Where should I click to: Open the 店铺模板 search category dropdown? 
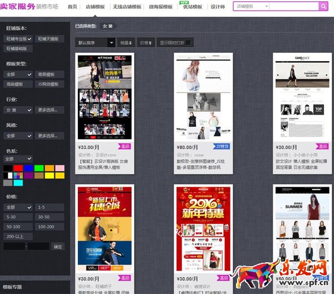pos(250,7)
